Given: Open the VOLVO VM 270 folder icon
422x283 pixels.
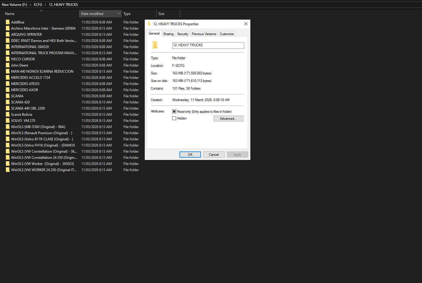Looking at the screenshot, I should pyautogui.click(x=7, y=120).
